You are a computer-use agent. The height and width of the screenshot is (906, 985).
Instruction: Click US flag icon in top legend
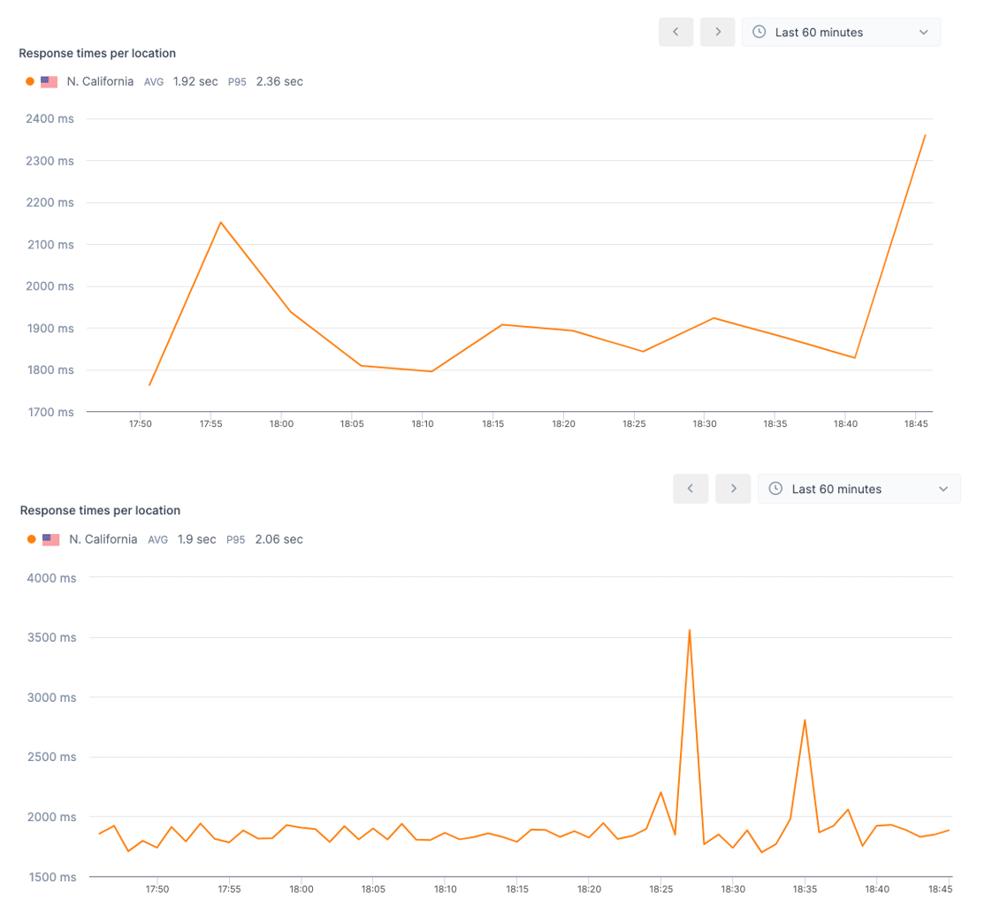pyautogui.click(x=50, y=81)
